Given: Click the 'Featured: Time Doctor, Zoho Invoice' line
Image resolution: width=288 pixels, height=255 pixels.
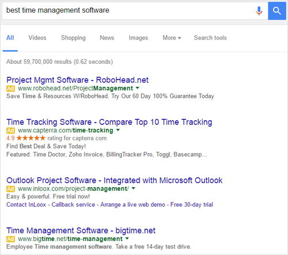Looking at the screenshot, I should click(x=107, y=154).
